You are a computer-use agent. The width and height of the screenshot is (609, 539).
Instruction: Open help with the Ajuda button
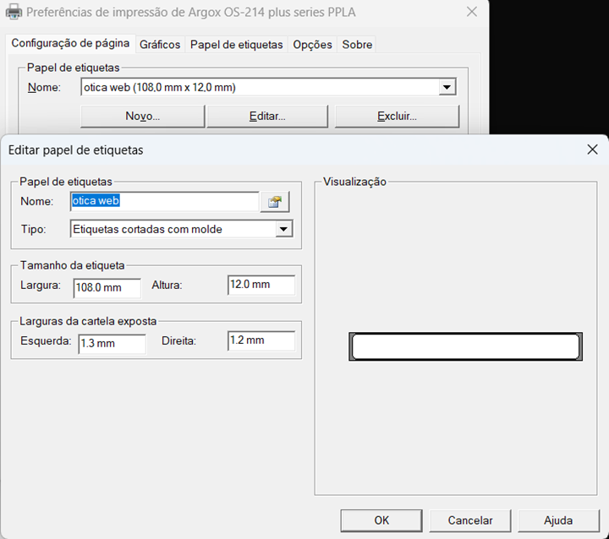coord(558,520)
